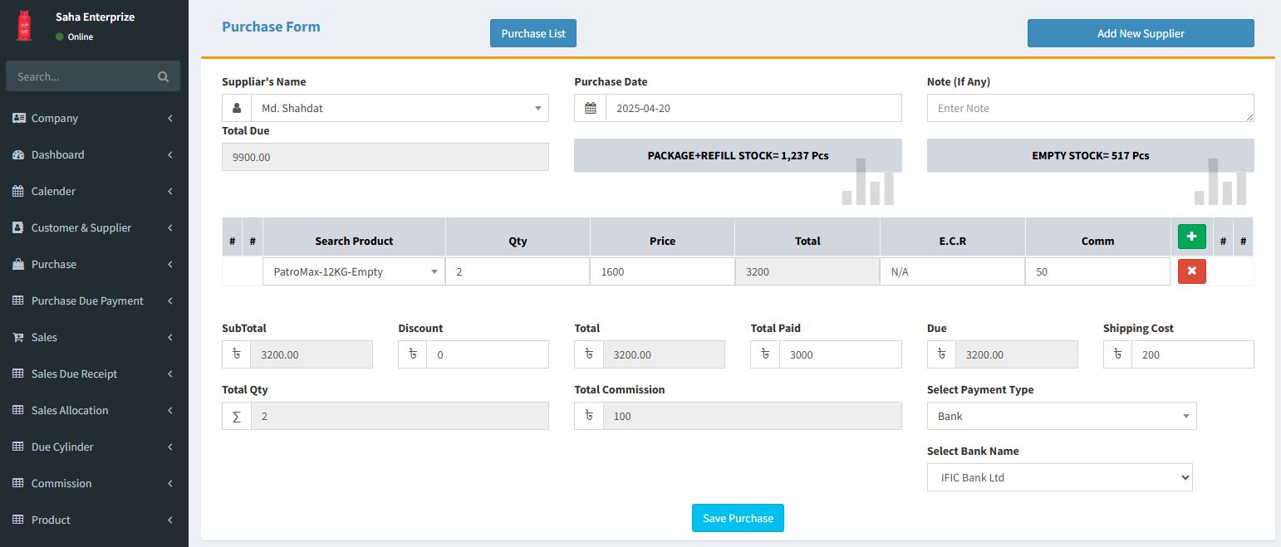Expand the Dashboard menu chevron
Image resolution: width=1281 pixels, height=547 pixels.
170,154
